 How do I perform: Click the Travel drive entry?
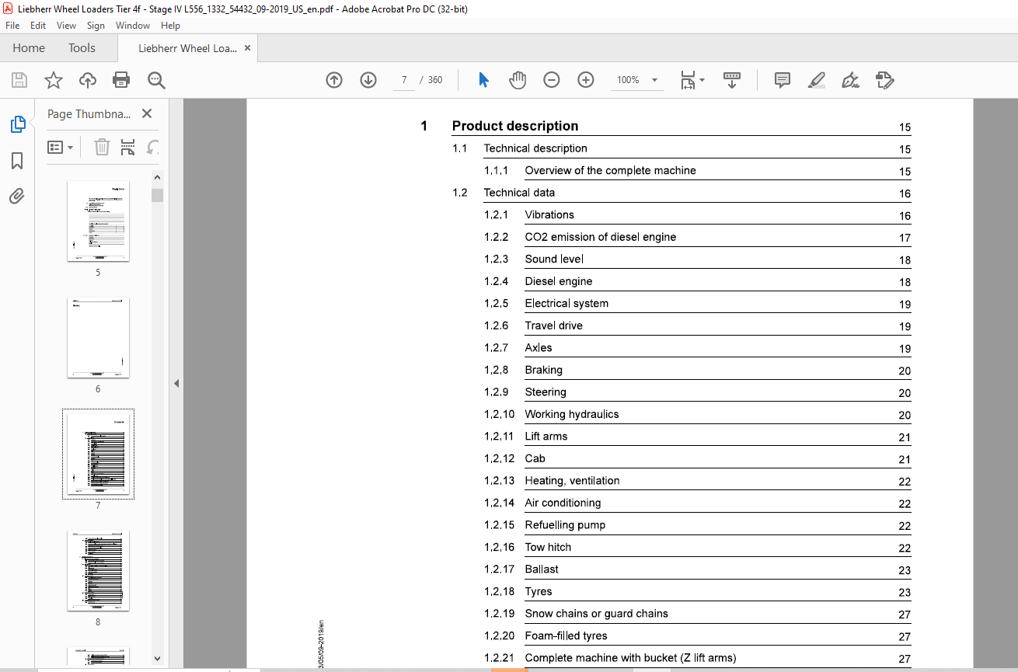click(x=553, y=326)
